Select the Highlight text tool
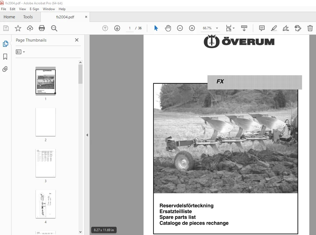316x235 pixels. [274, 28]
